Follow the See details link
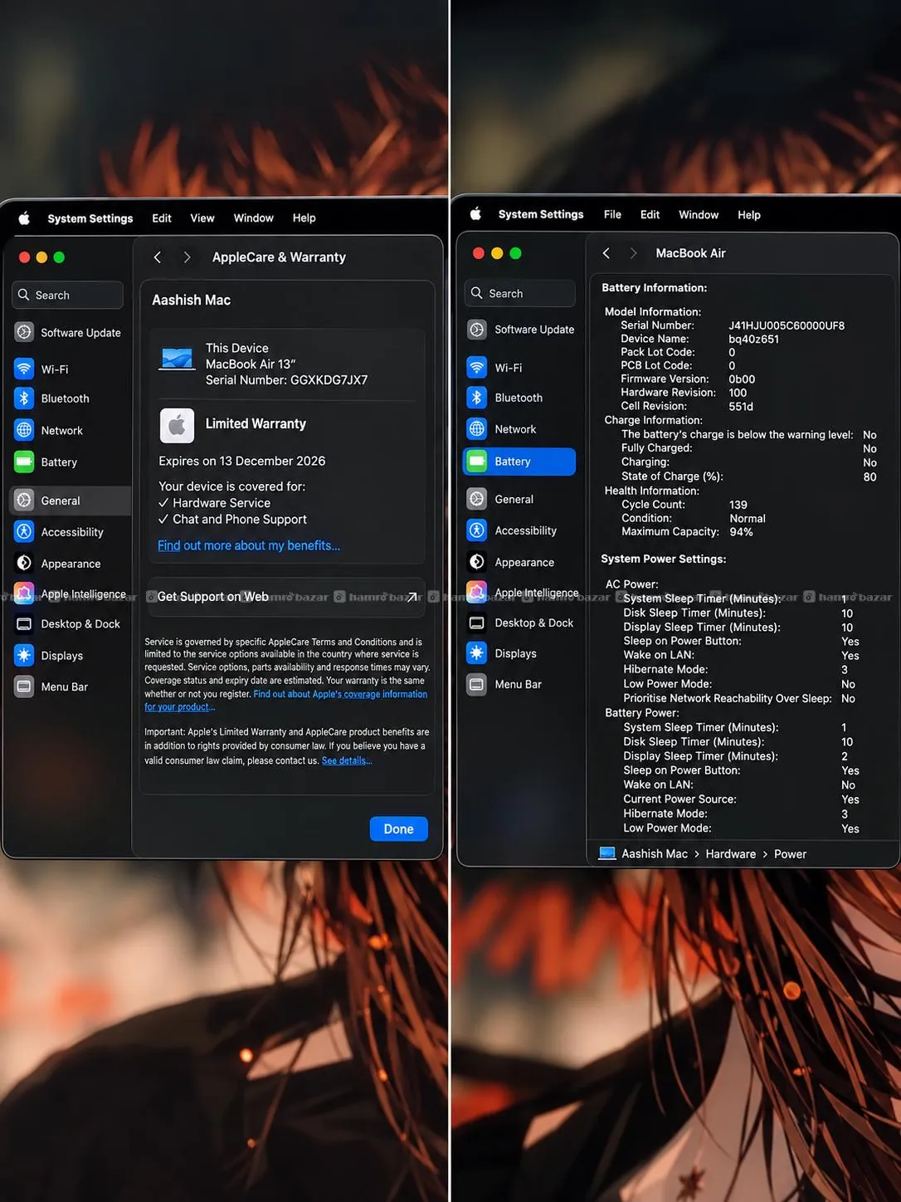The width and height of the screenshot is (901, 1202). tap(347, 760)
